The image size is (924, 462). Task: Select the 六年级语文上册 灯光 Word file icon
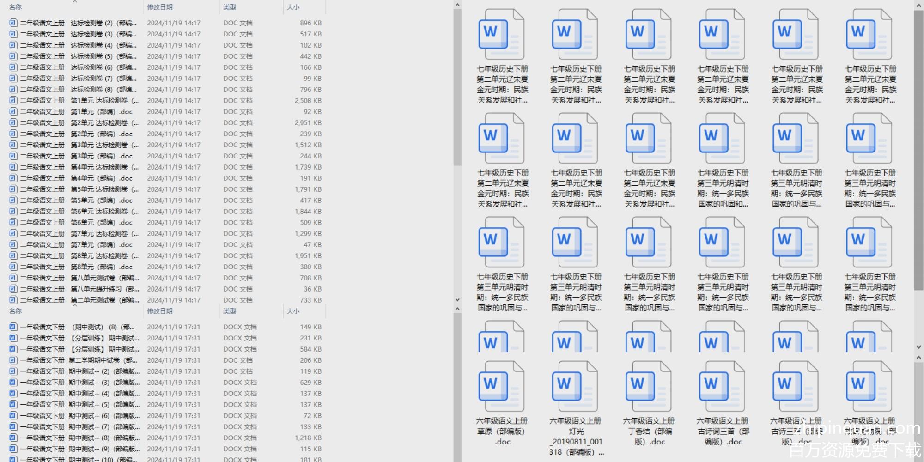coord(575,386)
